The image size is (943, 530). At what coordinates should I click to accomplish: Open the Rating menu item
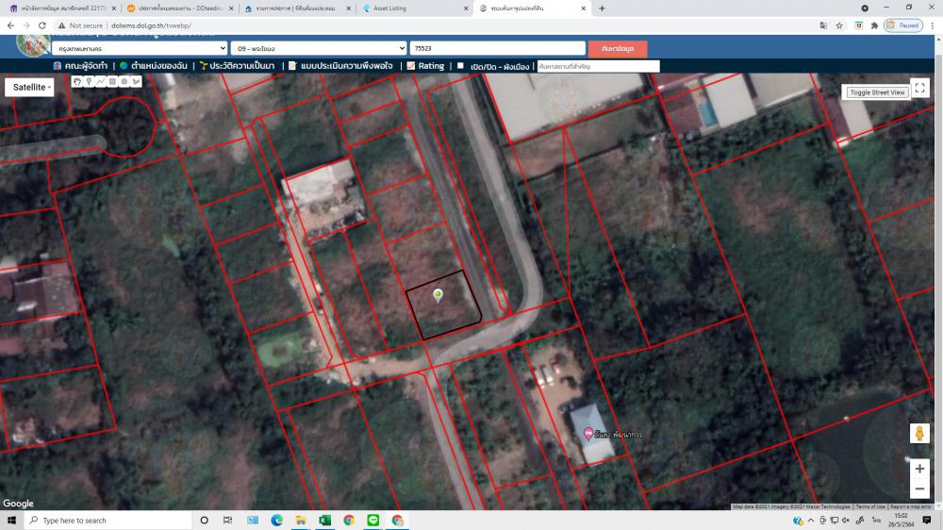point(425,66)
